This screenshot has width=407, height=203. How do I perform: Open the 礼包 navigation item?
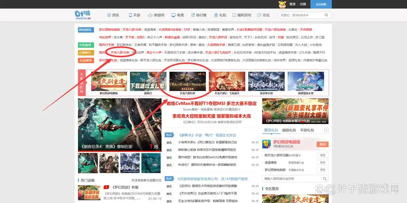tap(220, 15)
